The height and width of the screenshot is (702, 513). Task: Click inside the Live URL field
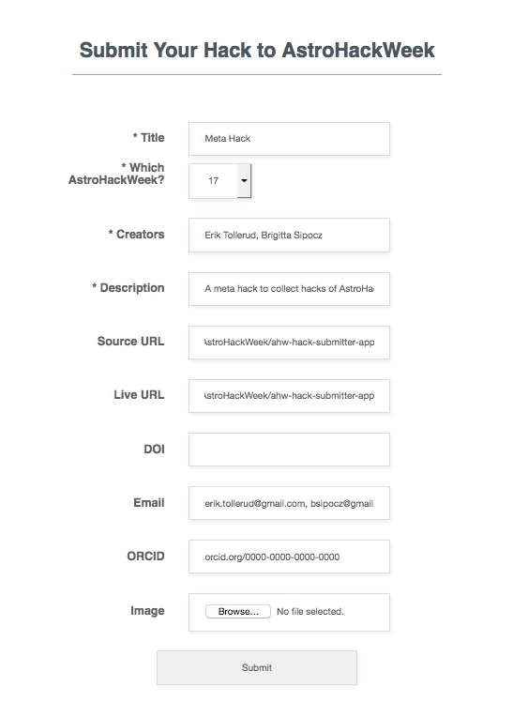tap(289, 396)
